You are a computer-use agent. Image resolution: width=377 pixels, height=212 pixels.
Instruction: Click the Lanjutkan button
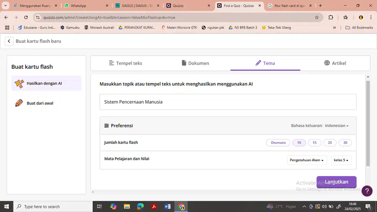point(336,182)
